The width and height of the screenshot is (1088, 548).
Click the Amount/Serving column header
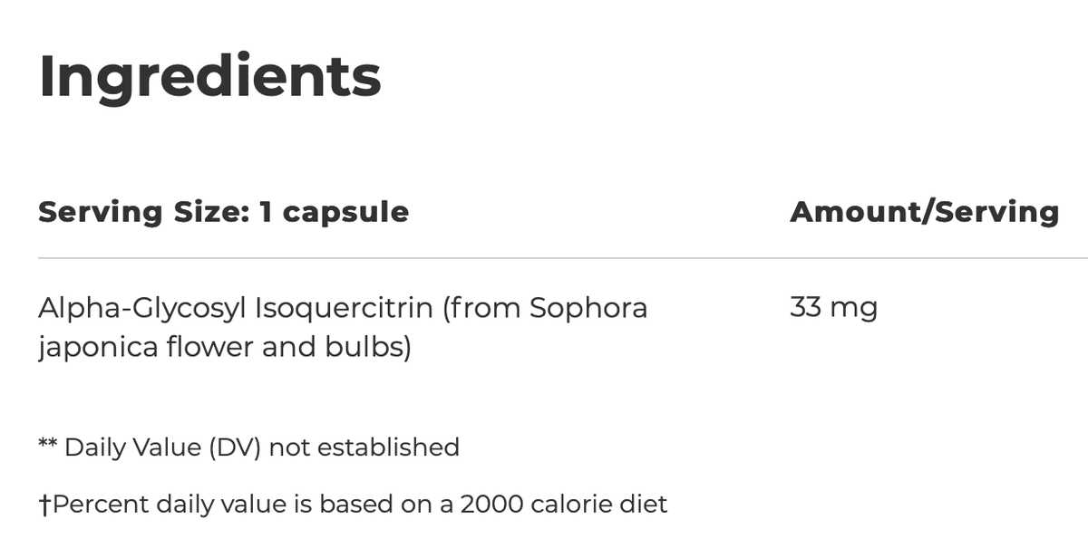point(924,212)
